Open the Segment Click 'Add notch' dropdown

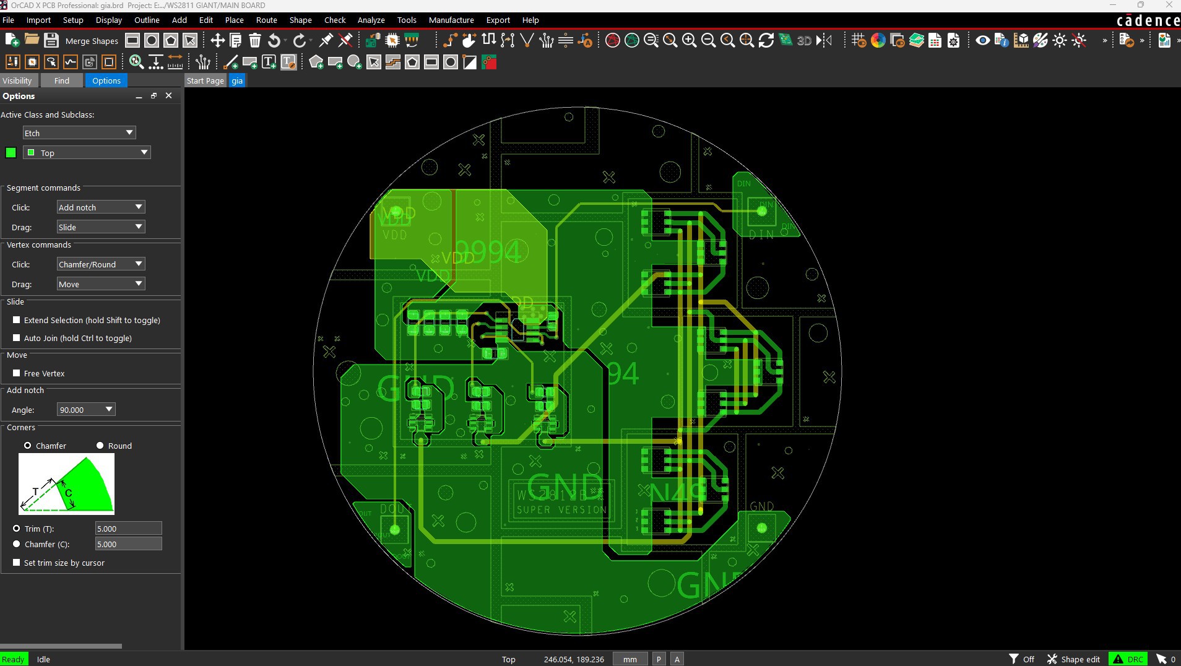click(100, 207)
